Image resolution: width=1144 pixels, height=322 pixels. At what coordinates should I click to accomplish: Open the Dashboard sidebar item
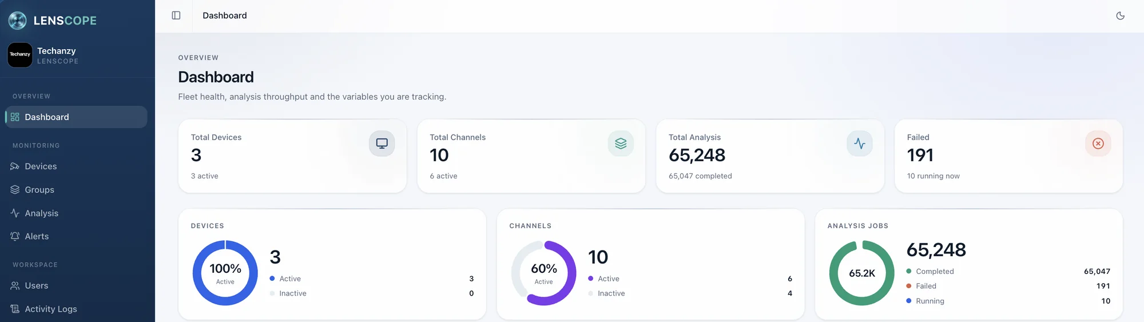click(76, 117)
